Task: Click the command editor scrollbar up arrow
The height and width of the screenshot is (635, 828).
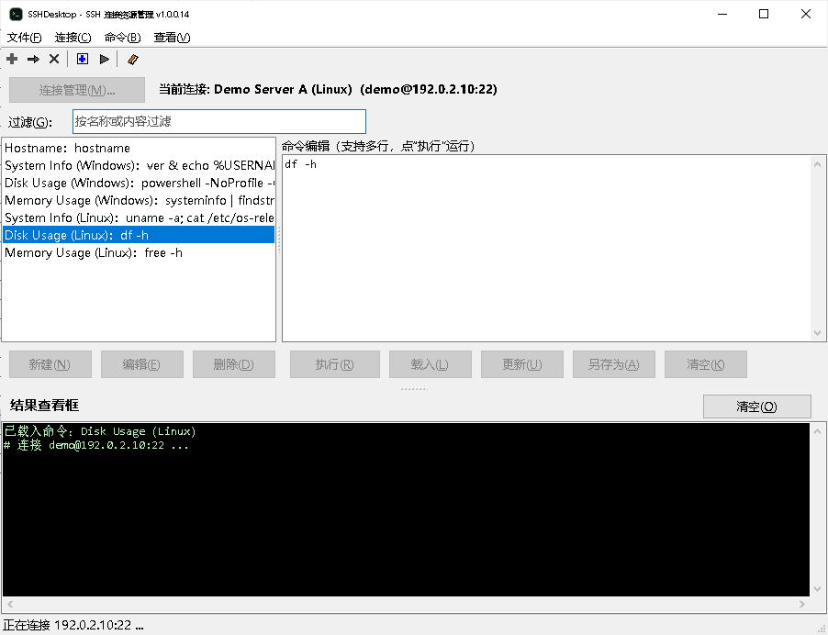Action: (817, 164)
